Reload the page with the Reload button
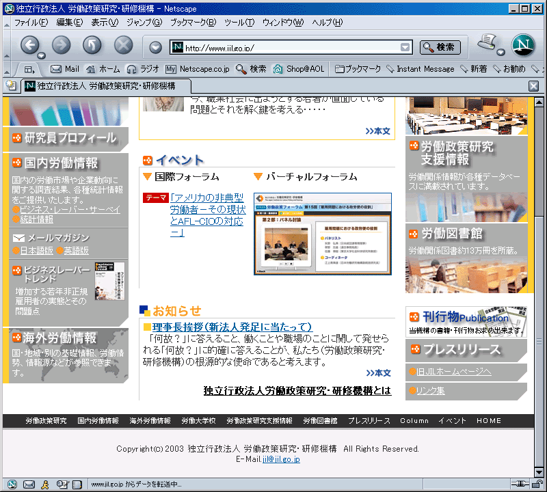The height and width of the screenshot is (492, 547). 92,45
